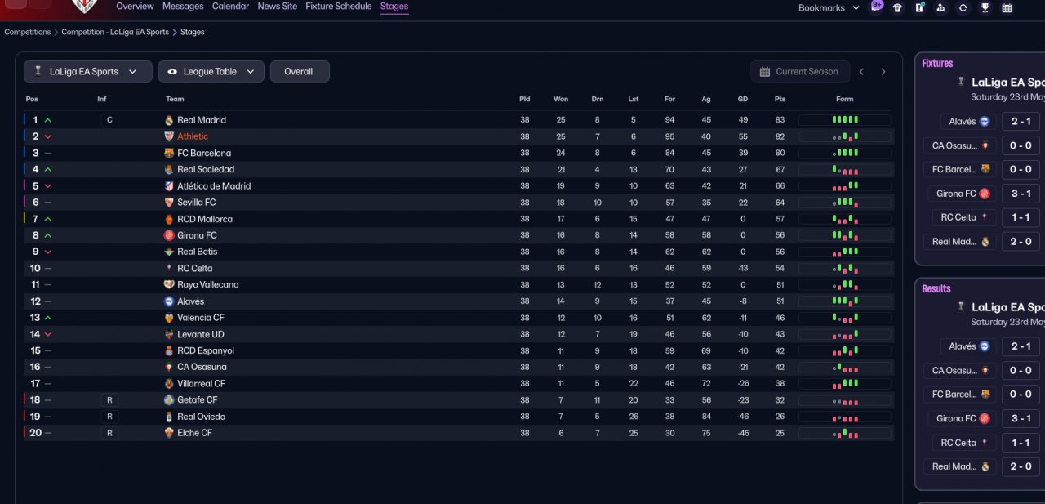
Task: Click the Real Betis crest in league table
Action: [x=169, y=252]
